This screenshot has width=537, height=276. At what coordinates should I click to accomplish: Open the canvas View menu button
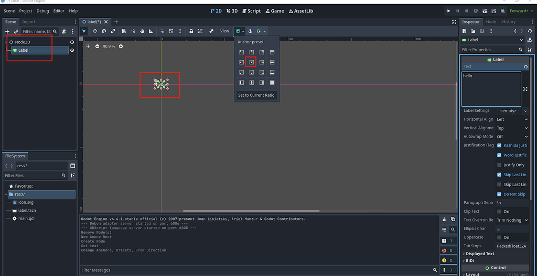pos(224,31)
